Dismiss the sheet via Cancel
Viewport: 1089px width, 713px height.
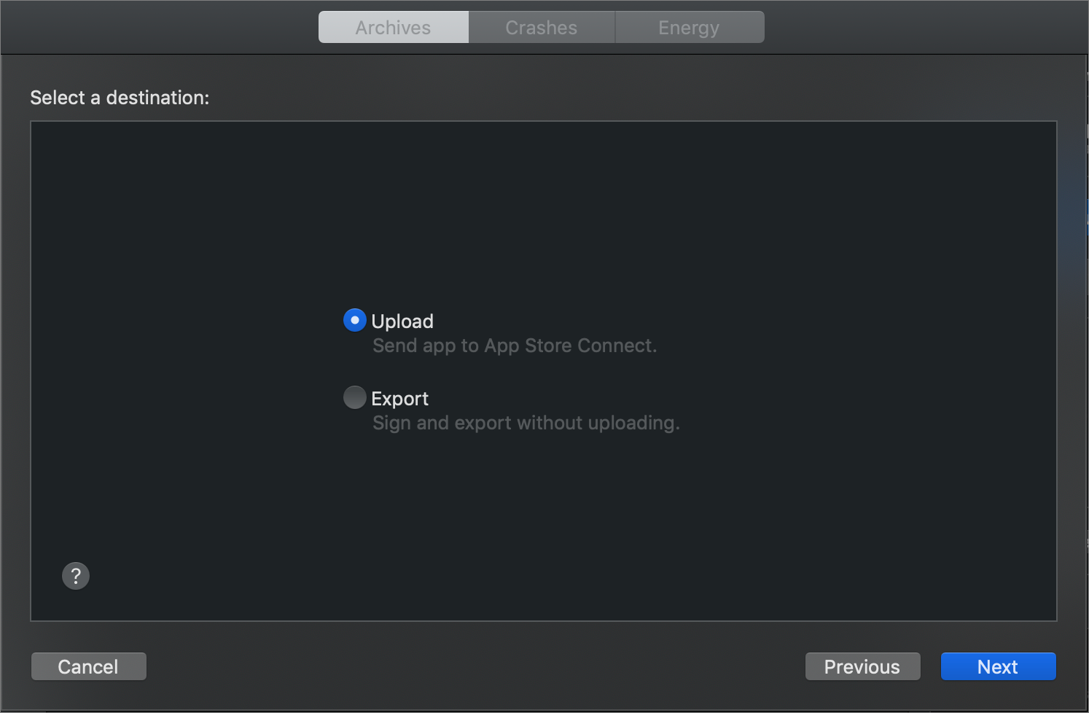pos(88,666)
